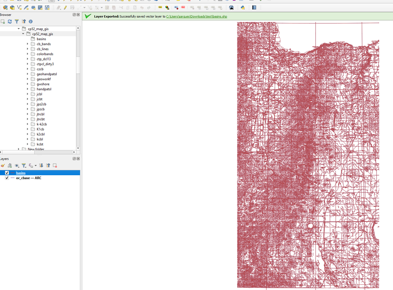The width and height of the screenshot is (393, 290).
Task: Close the Browser panel
Action: point(78,15)
